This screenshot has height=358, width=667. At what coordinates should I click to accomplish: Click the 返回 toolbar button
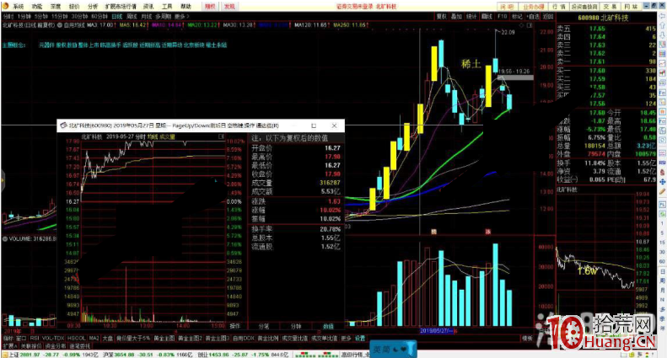click(x=548, y=16)
